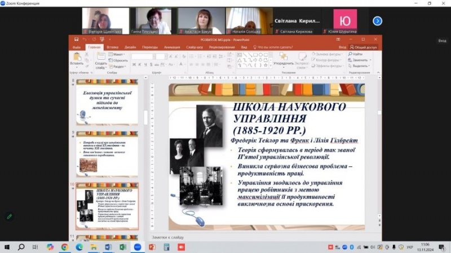
Task: Open Excel from the Windows taskbar
Action: (x=122, y=247)
